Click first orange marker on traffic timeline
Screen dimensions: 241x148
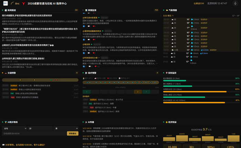[20, 80]
